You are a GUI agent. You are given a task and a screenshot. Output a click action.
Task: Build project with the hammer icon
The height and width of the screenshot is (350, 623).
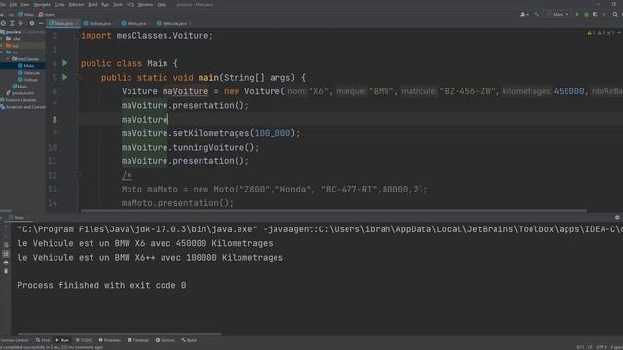pyautogui.click(x=536, y=14)
